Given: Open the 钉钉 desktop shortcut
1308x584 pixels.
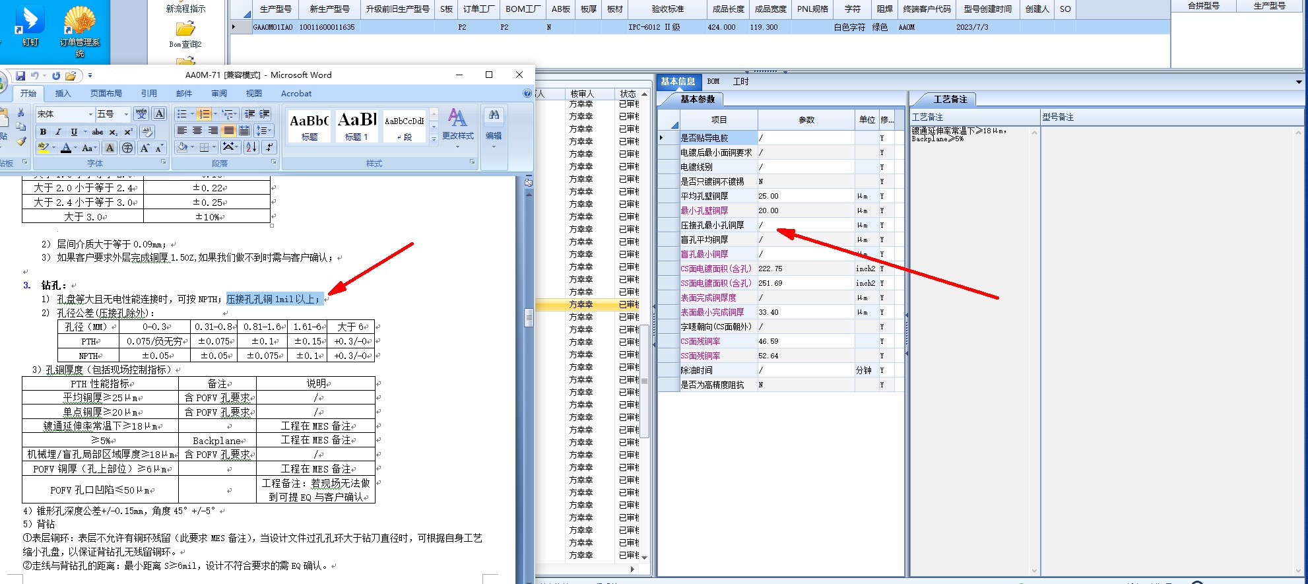Looking at the screenshot, I should (30, 25).
